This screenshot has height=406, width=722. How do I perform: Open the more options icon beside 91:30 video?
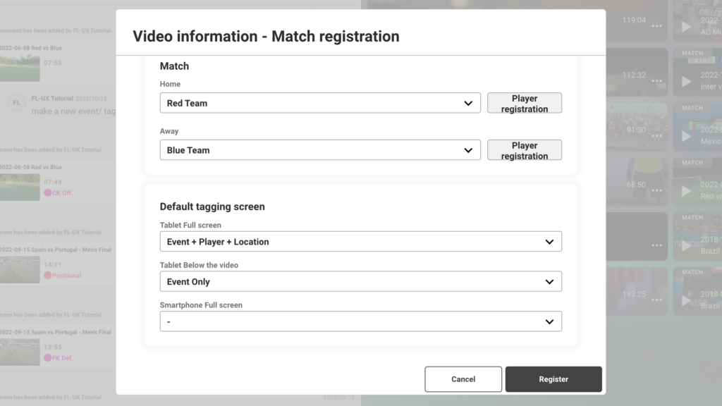(x=656, y=136)
